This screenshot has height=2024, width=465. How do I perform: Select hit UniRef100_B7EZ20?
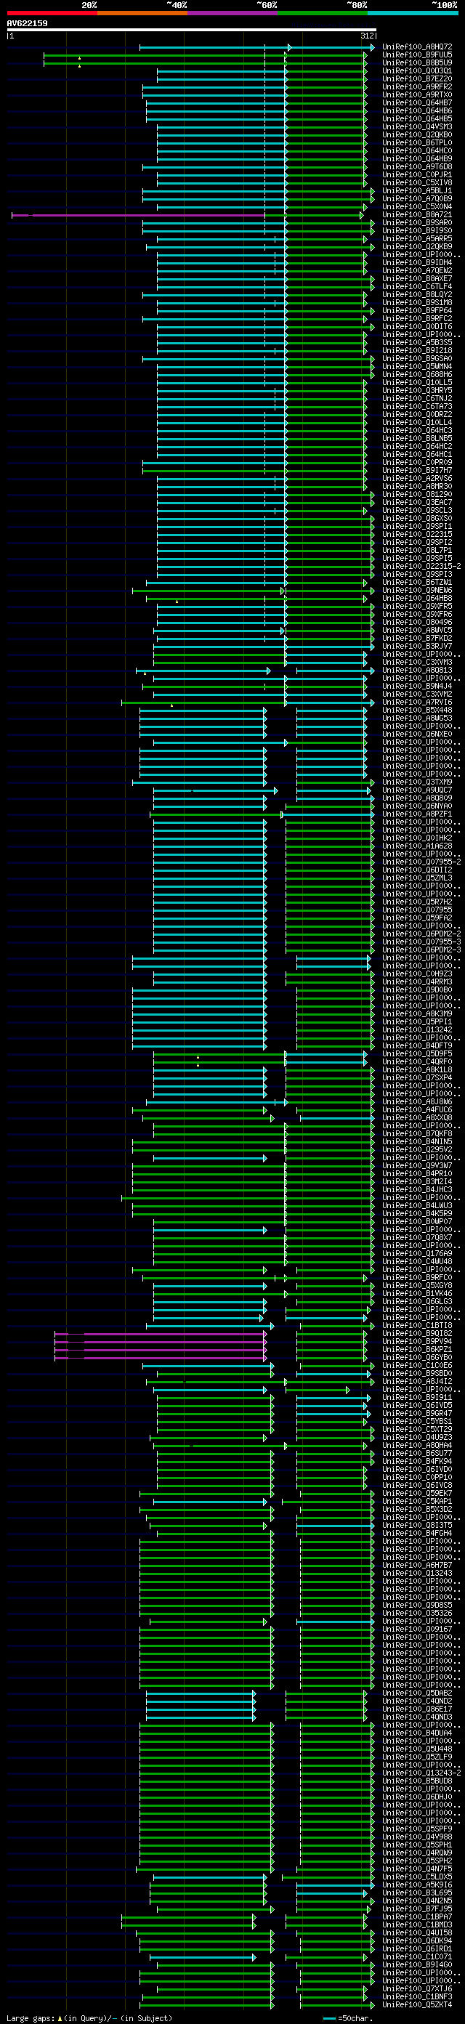(x=417, y=79)
